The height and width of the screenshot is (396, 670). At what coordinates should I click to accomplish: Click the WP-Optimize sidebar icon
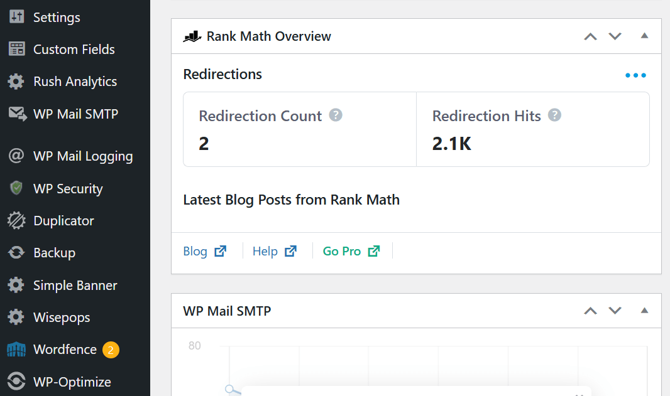(x=16, y=382)
